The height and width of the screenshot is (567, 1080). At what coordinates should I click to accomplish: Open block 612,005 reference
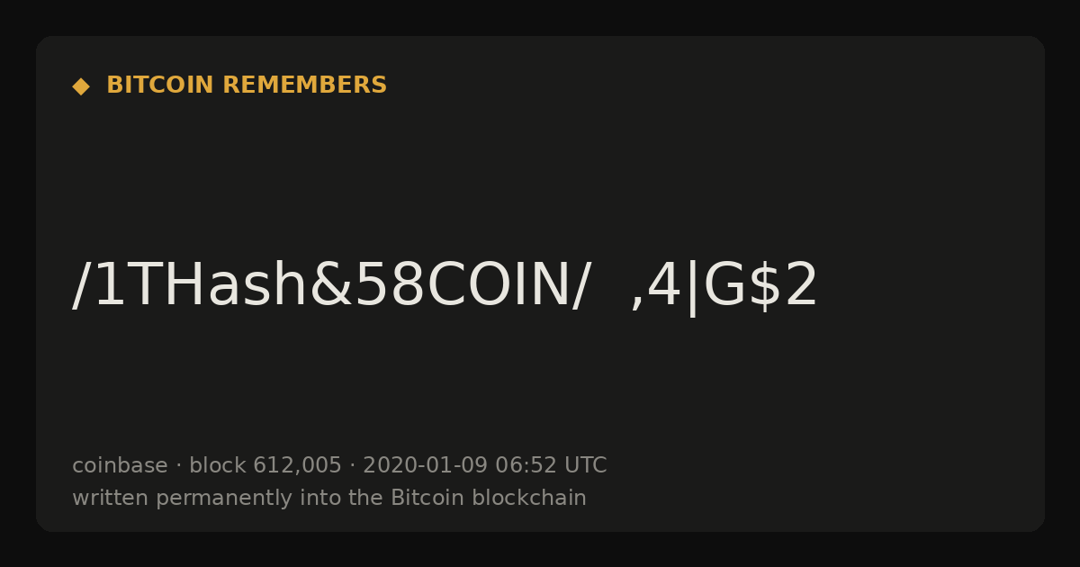(265, 466)
